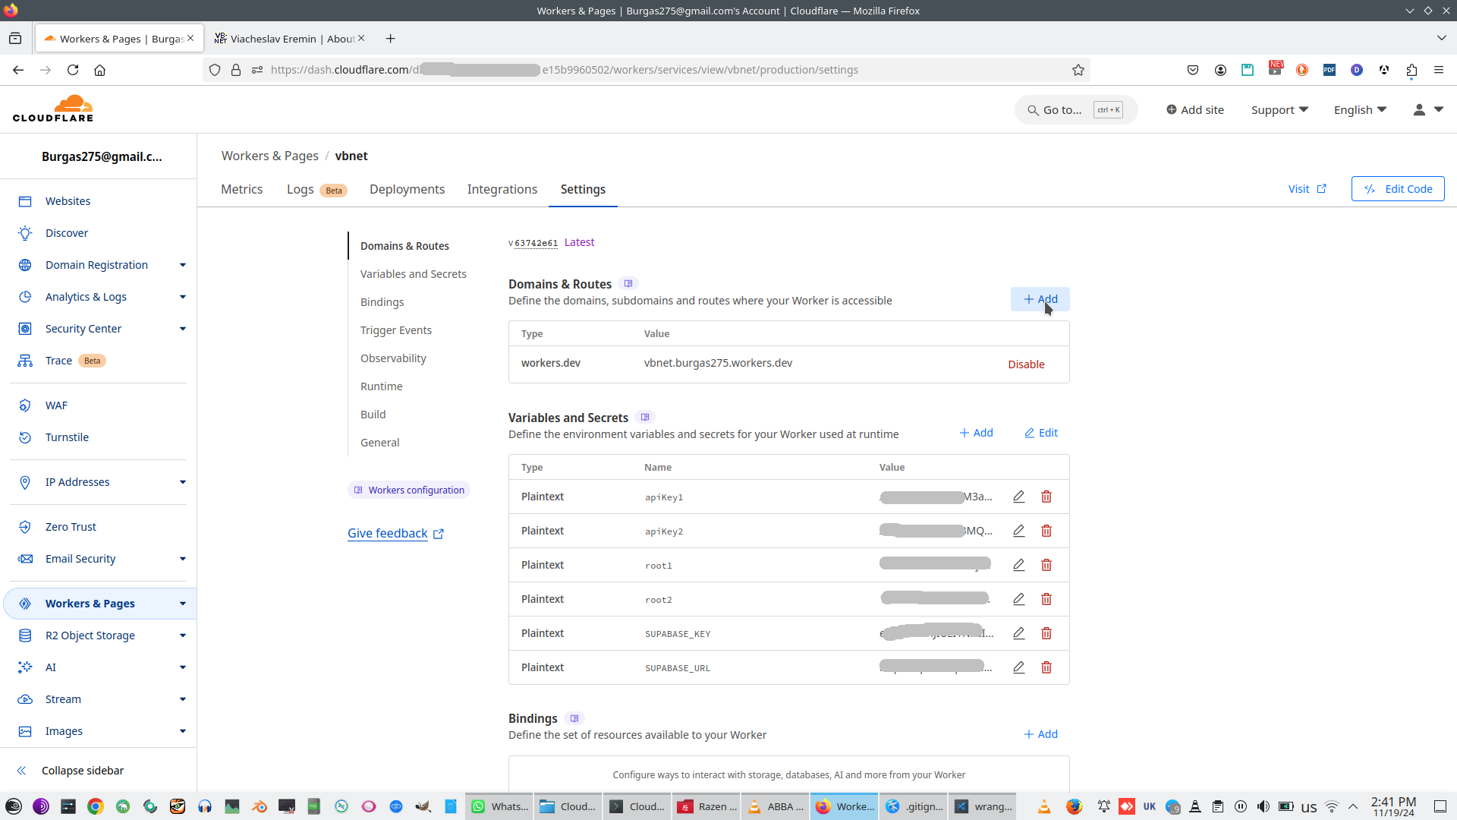Open the Domains & Routes documentation icon
Screen dimensions: 1457x820
pyautogui.click(x=628, y=284)
